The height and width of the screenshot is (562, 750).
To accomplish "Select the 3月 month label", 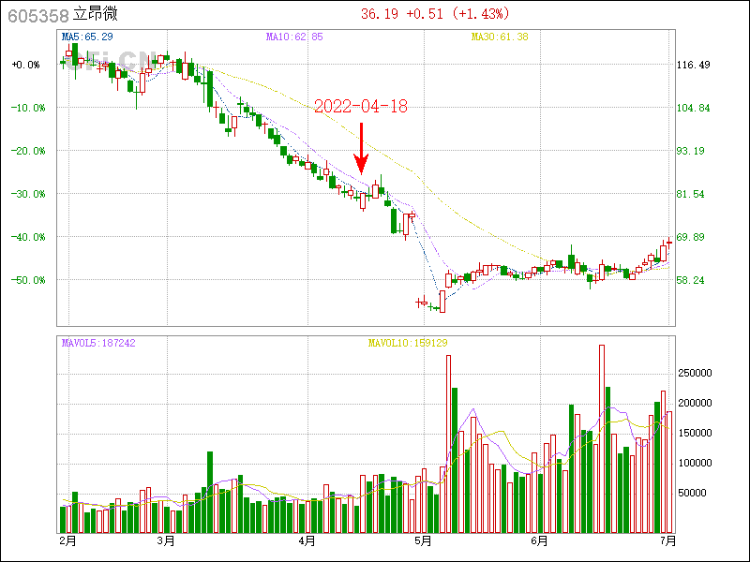I will pos(166,540).
